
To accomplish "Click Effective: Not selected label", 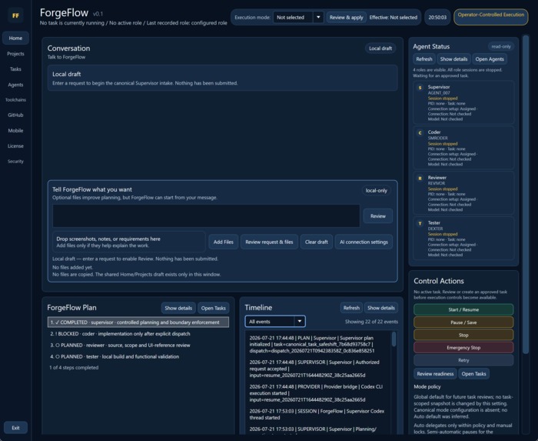I will pos(394,17).
